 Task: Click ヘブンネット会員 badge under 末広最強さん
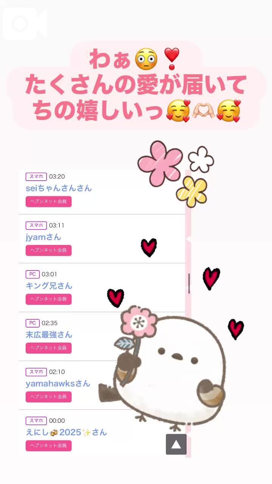pos(48,348)
